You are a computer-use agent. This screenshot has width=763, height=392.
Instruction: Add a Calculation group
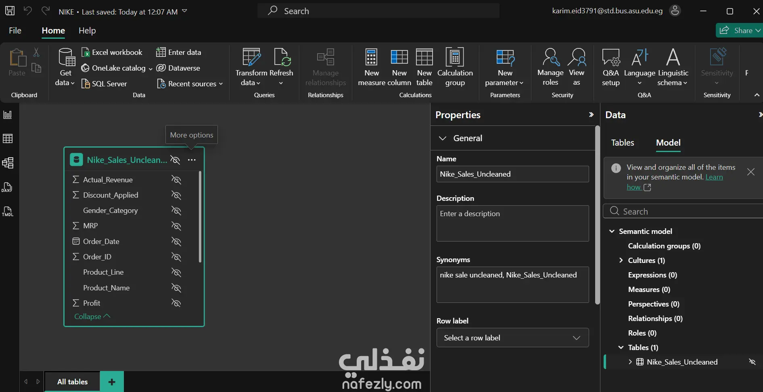click(455, 67)
